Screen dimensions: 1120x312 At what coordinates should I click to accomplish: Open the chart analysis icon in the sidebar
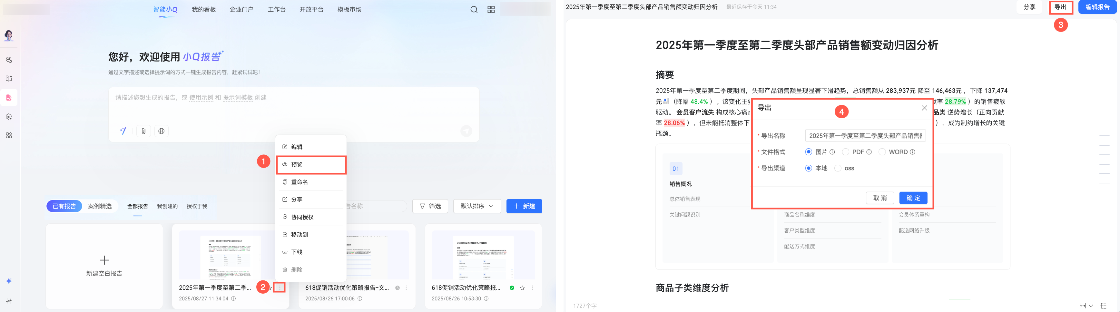(x=9, y=116)
